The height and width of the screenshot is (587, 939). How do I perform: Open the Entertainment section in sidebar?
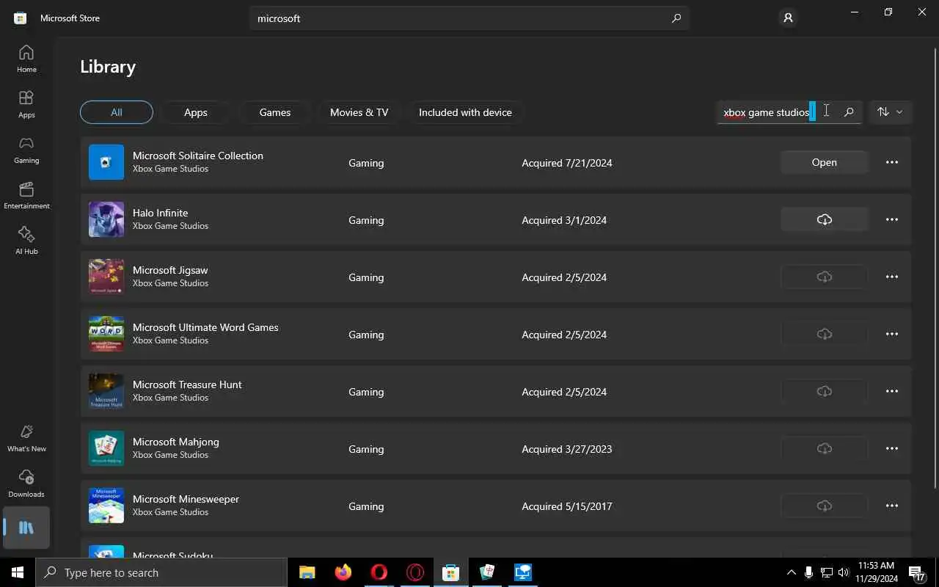[26, 195]
